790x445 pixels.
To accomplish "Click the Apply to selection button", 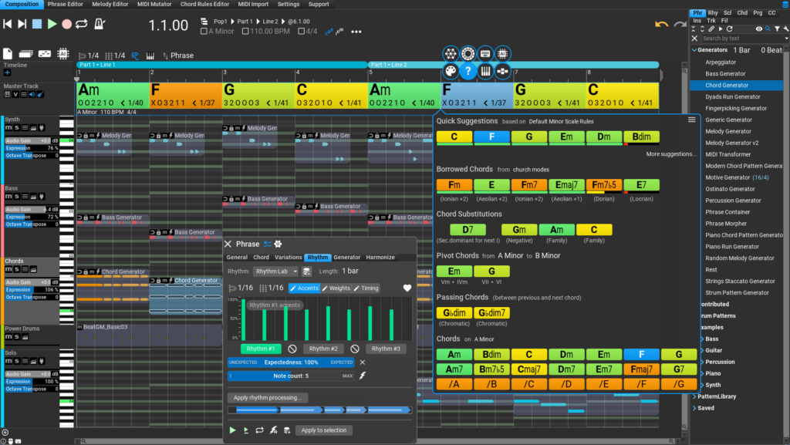I will 323,430.
